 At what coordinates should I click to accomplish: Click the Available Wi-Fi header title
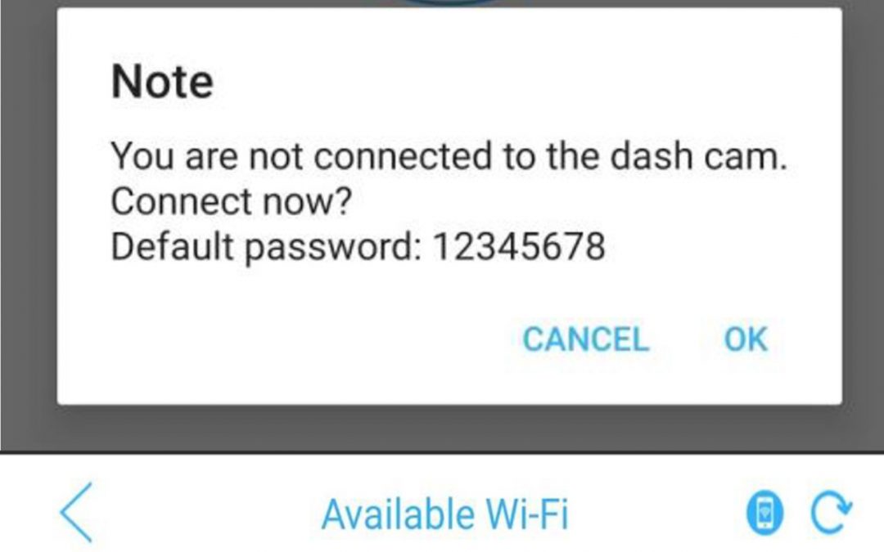[x=444, y=514]
